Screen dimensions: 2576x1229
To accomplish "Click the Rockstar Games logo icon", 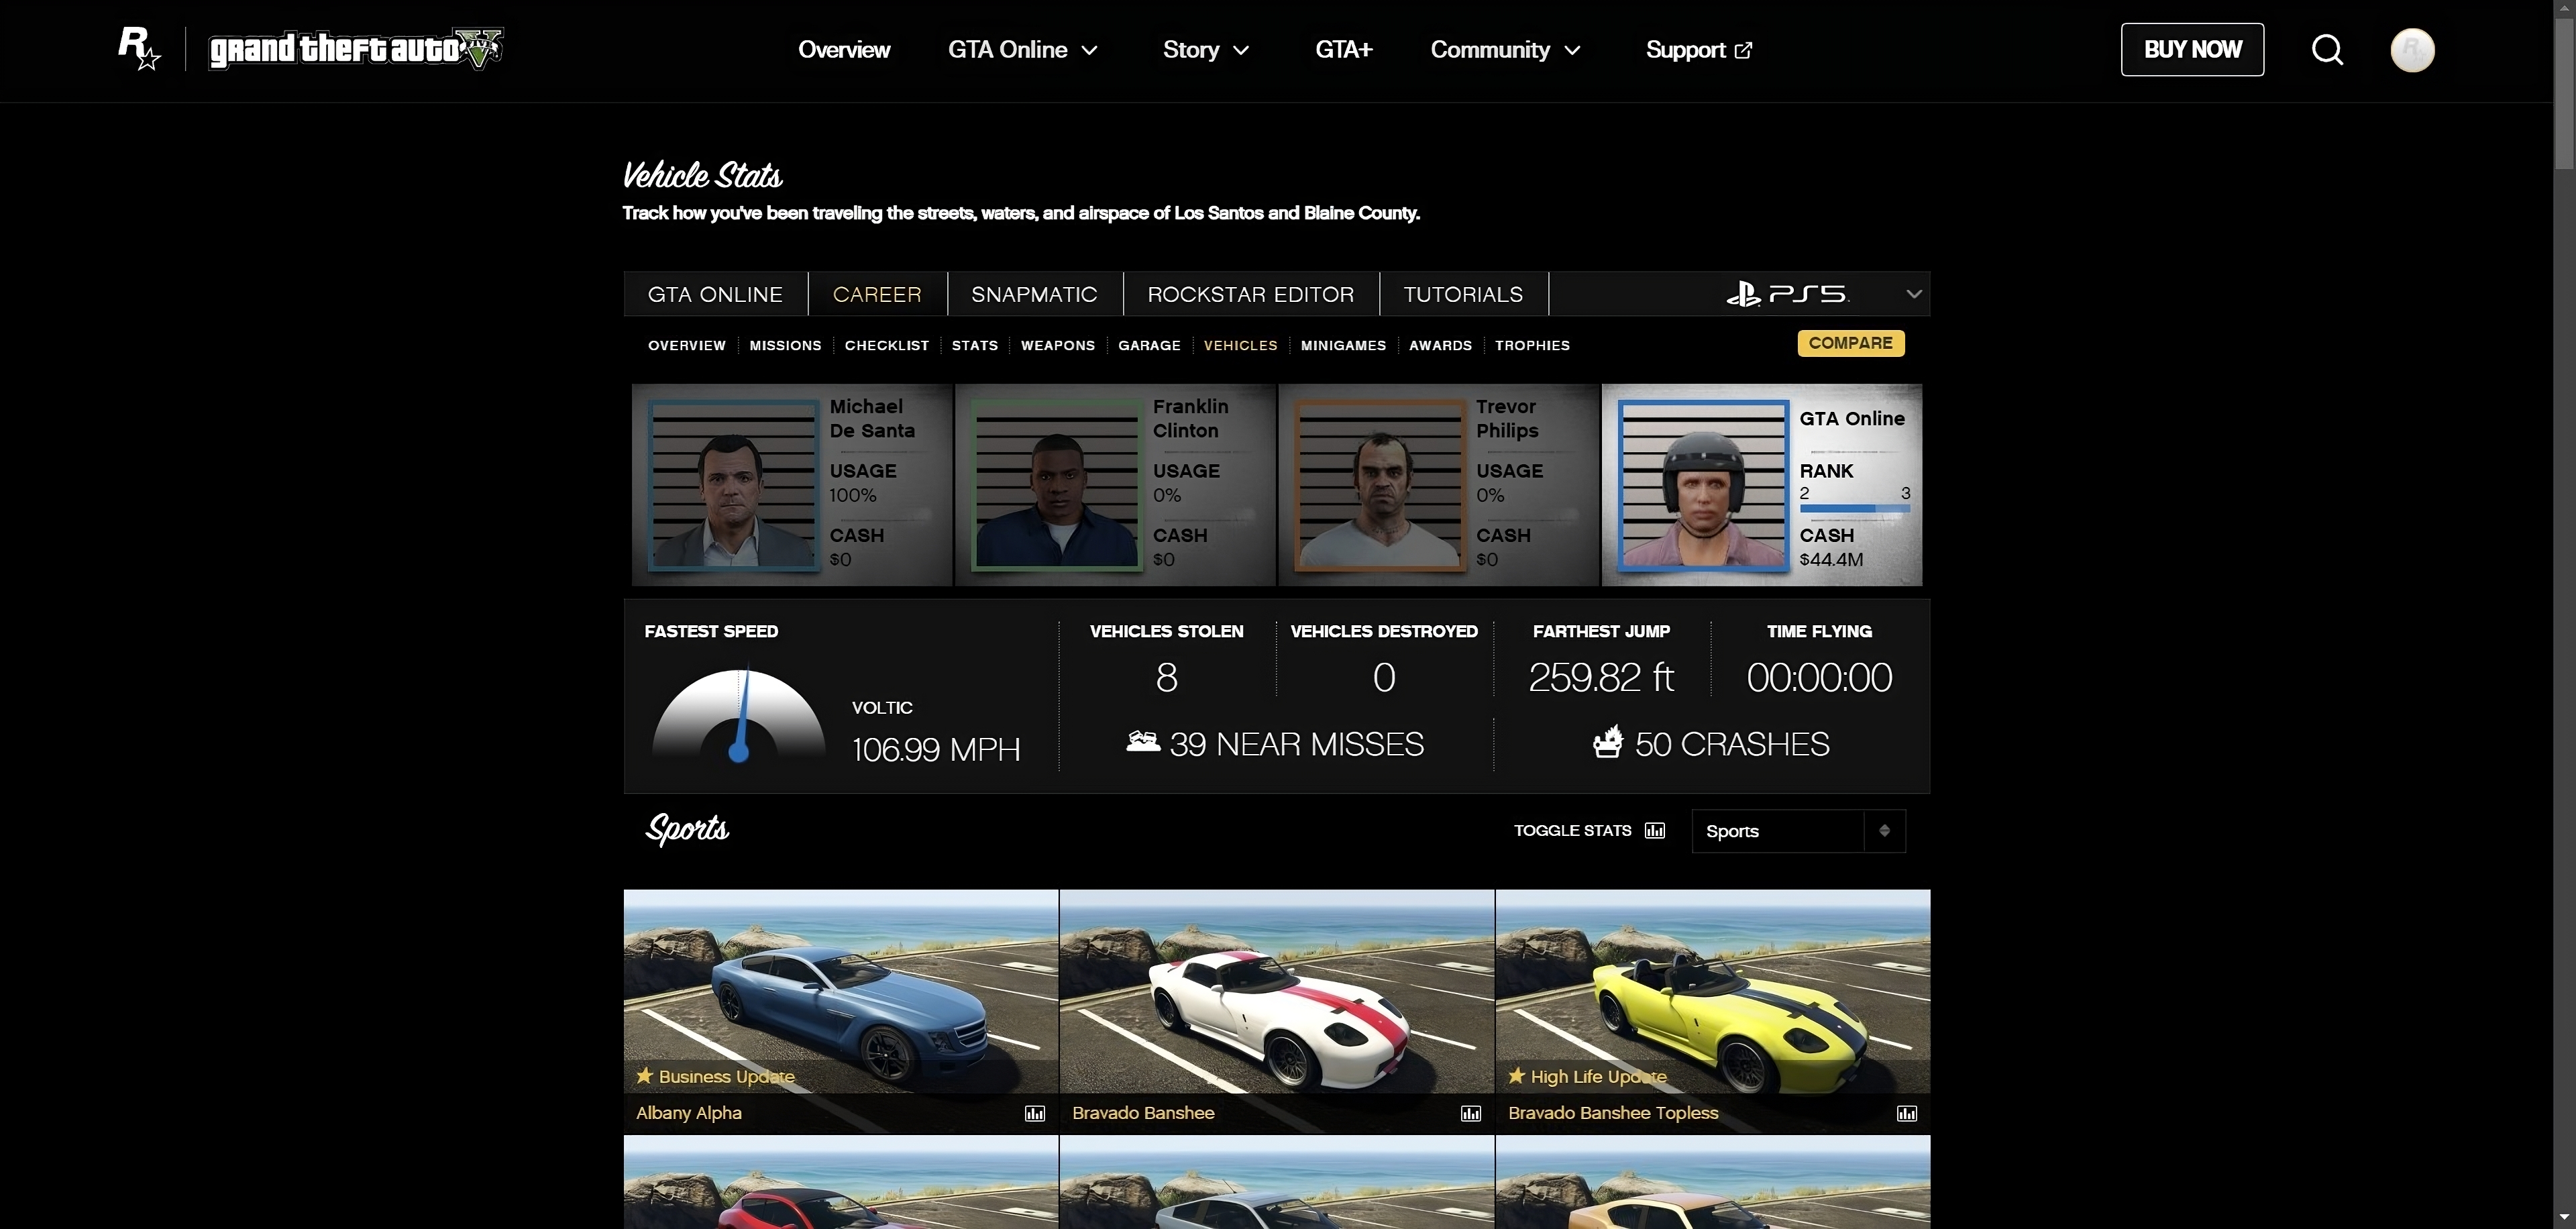I will (139, 49).
